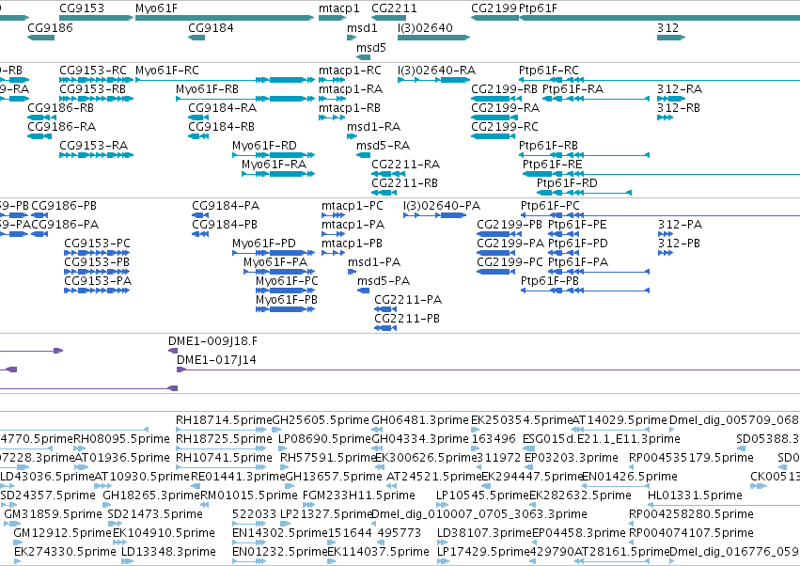Select the Ptp61F gene
The width and height of the screenshot is (800, 566).
pos(659,18)
